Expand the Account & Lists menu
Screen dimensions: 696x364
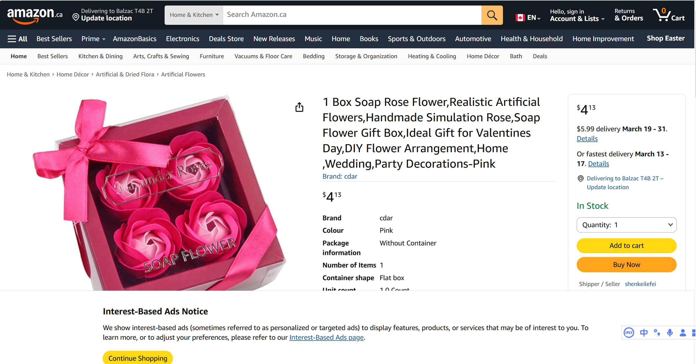(x=577, y=15)
